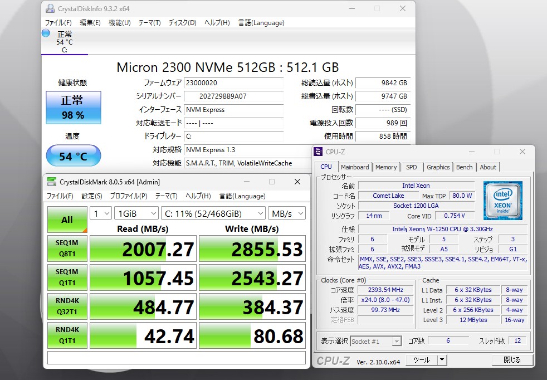The height and width of the screenshot is (380, 547).
Task: Open 言語(Language) menu in CrystalDiskInfo
Action: click(261, 23)
